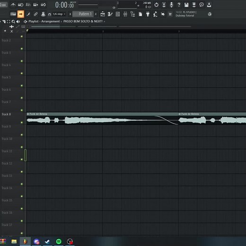Open the Pattern 1 selector dropdown
Screen dimensions: 246x246
[x=83, y=14]
